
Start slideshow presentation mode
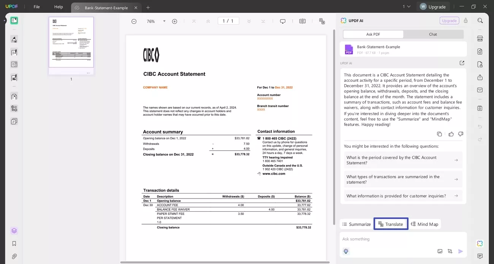pyautogui.click(x=283, y=21)
